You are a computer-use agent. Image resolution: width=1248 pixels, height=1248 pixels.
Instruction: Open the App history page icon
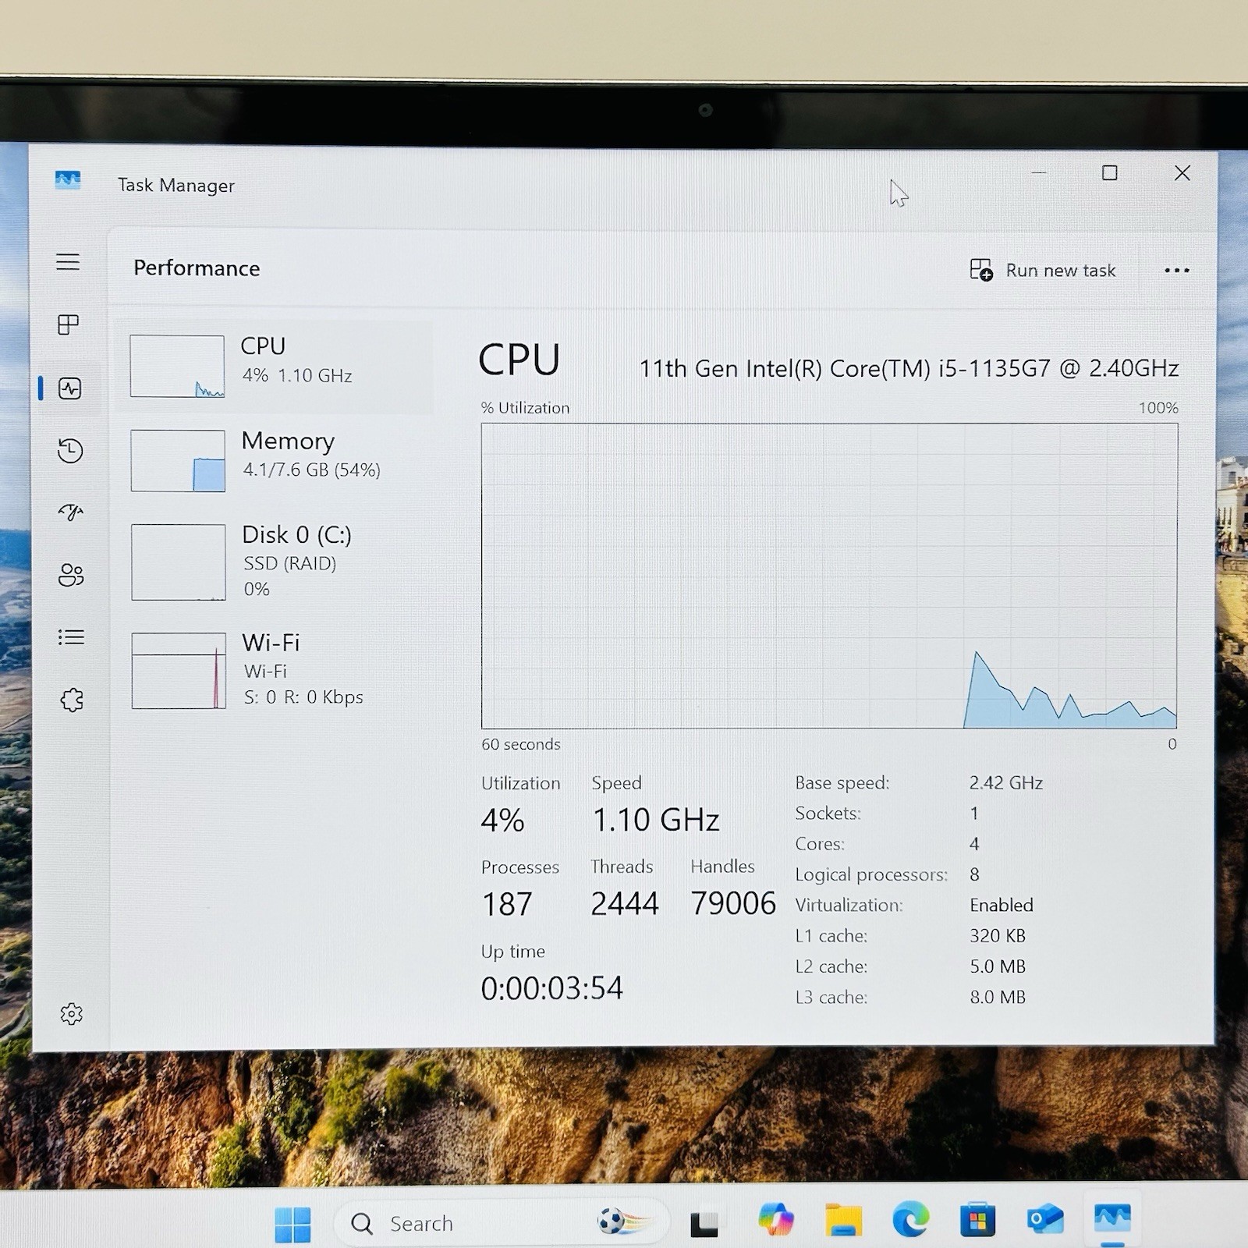70,451
